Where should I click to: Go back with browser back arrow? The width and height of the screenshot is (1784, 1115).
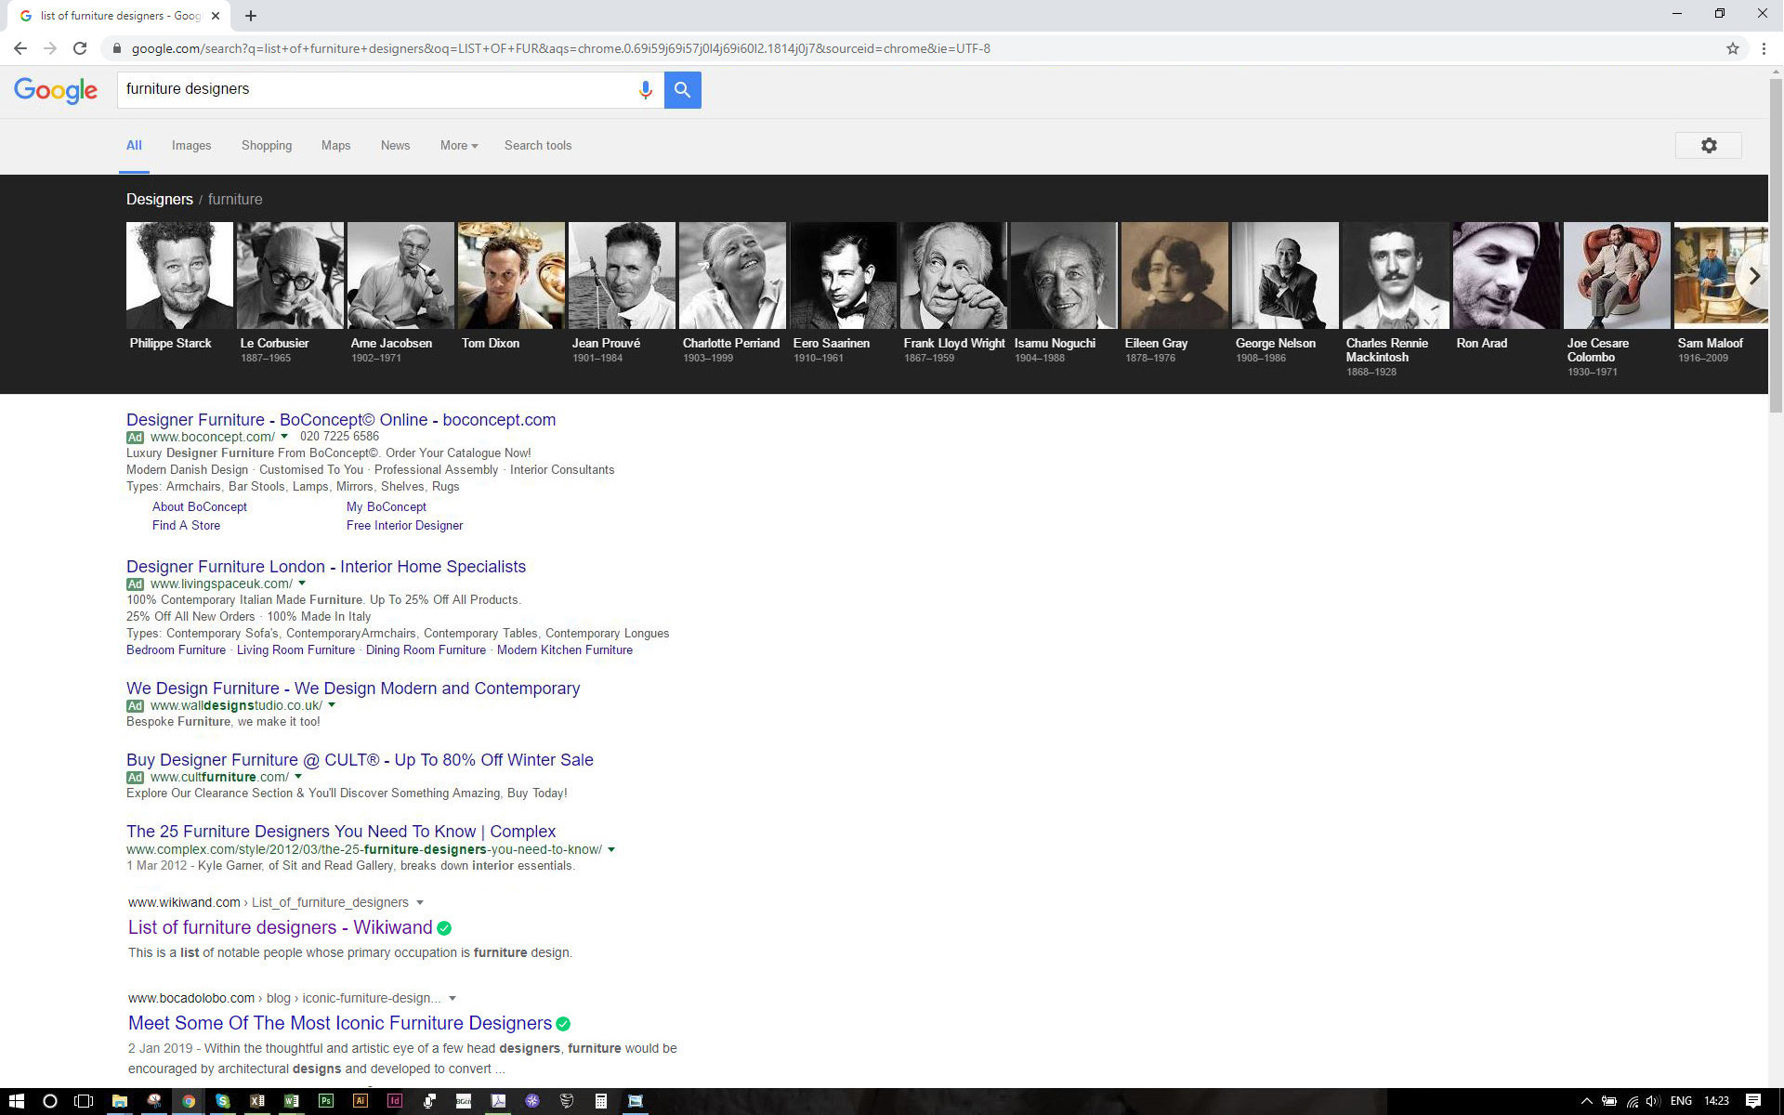click(x=20, y=48)
